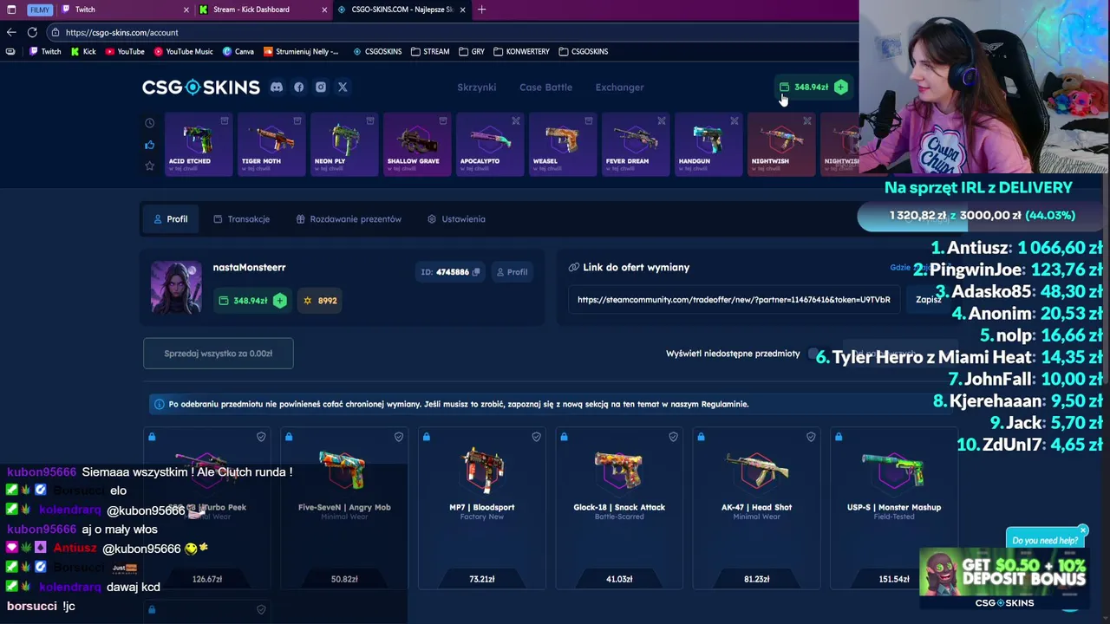Click green plus in profile balance box
1110x624 pixels.
tap(279, 300)
